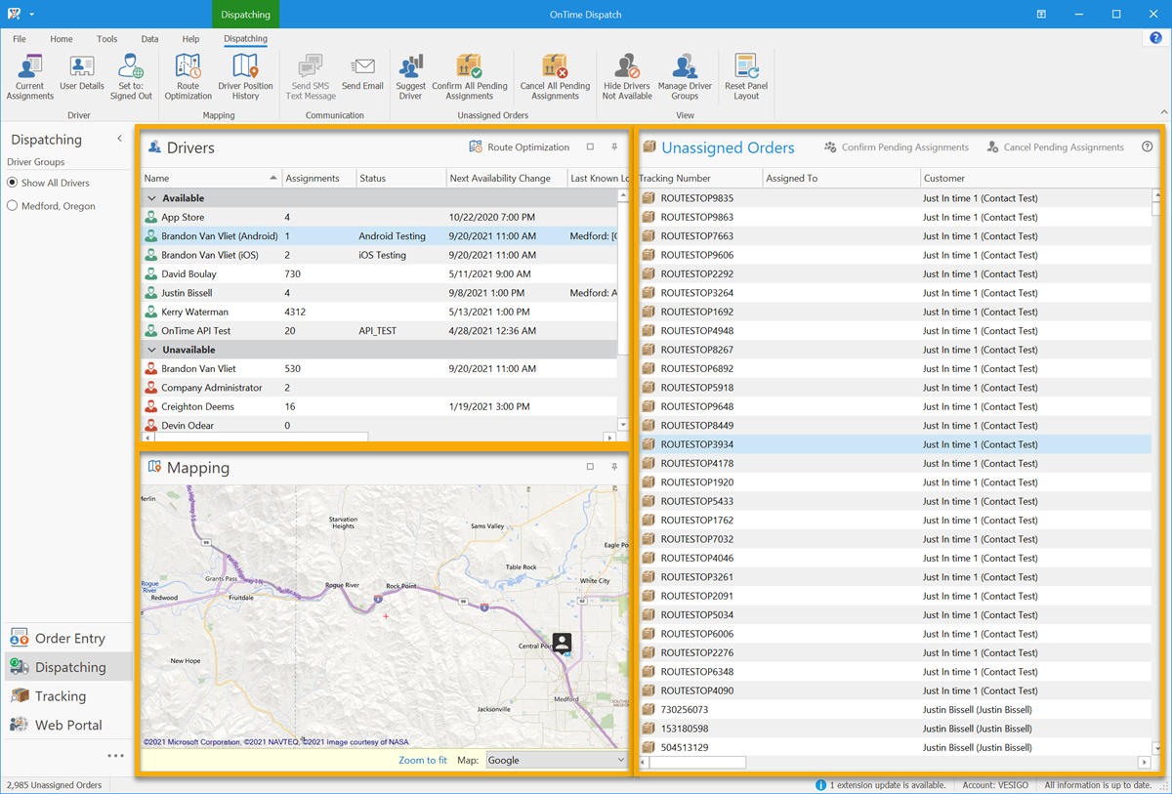Sort drivers by the Name column

coord(211,179)
